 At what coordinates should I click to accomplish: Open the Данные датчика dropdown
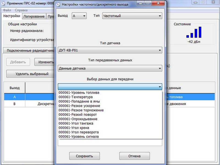pos(110,68)
